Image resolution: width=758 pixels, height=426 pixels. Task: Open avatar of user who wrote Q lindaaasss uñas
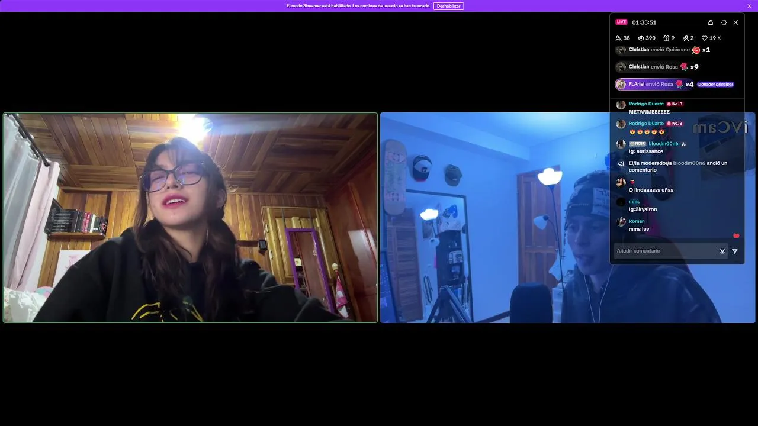click(621, 183)
